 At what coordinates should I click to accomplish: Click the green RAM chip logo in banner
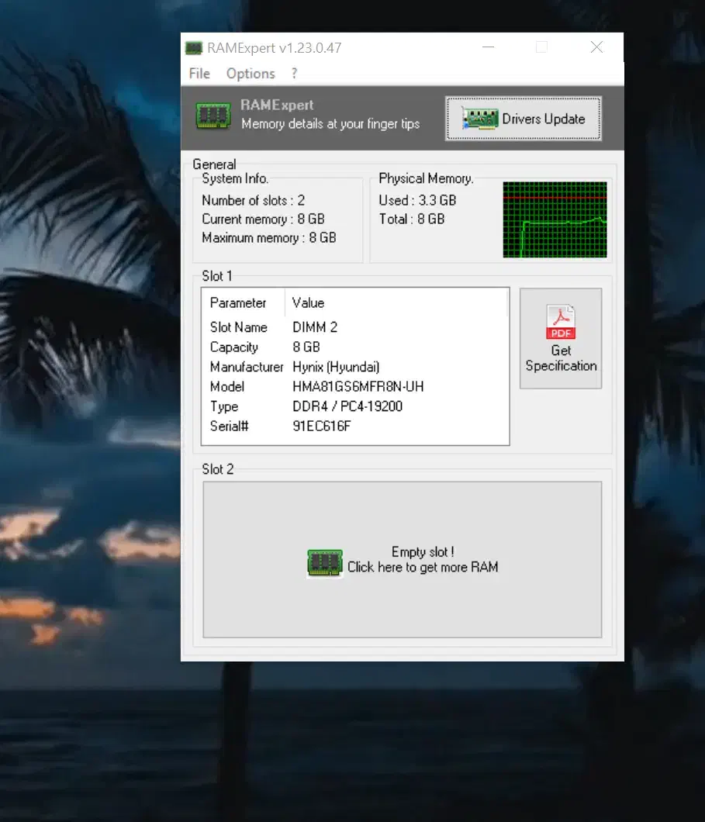point(213,116)
